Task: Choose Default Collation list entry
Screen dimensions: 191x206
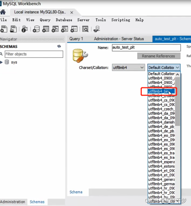Action: tap(161, 74)
